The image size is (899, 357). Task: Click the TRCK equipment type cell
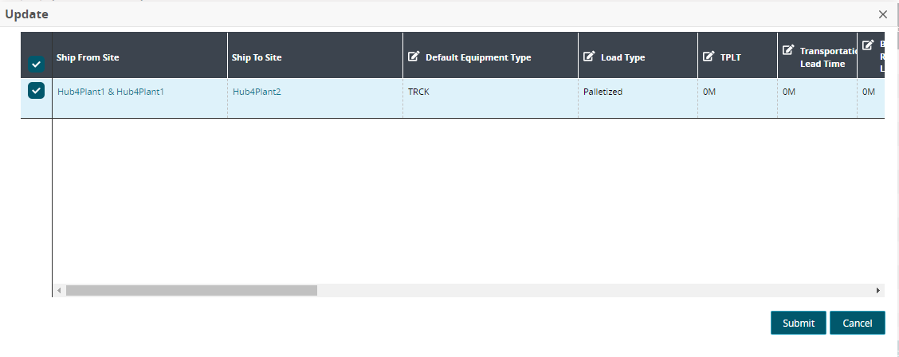tap(418, 92)
